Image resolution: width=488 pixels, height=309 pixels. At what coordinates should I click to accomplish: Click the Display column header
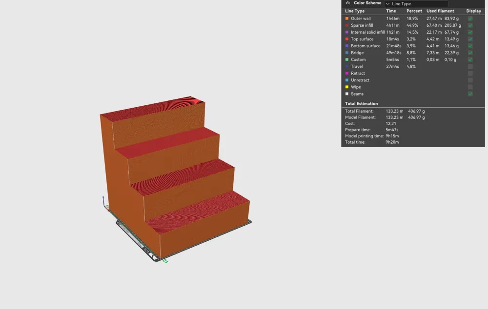(x=473, y=11)
